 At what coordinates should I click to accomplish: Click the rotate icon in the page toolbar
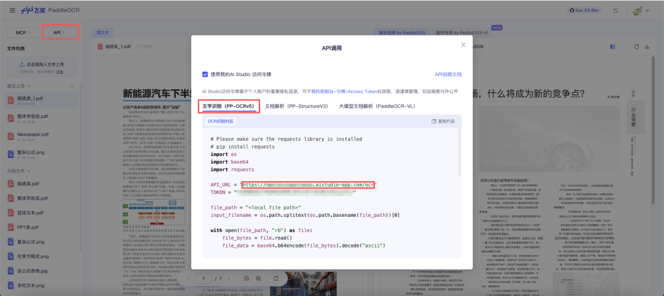tap(276, 278)
